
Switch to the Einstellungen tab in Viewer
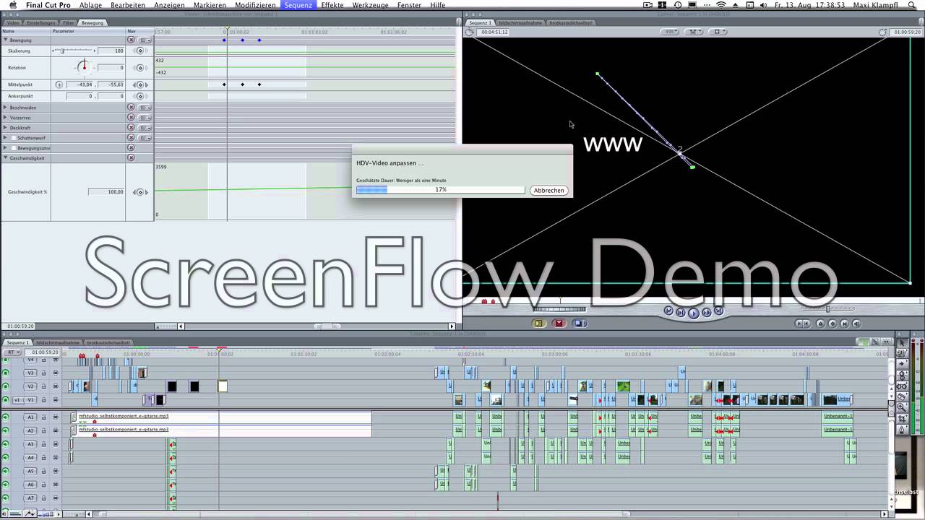point(40,22)
